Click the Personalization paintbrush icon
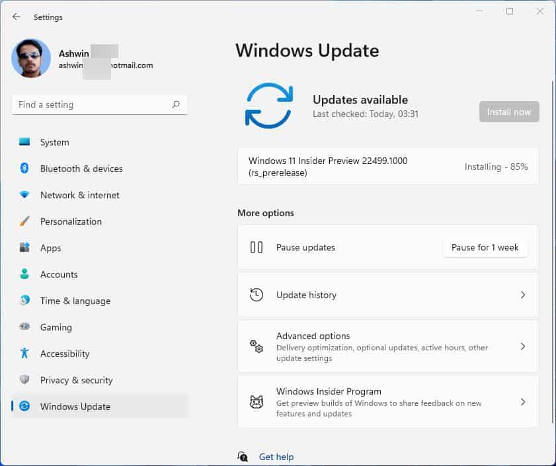 pyautogui.click(x=24, y=221)
